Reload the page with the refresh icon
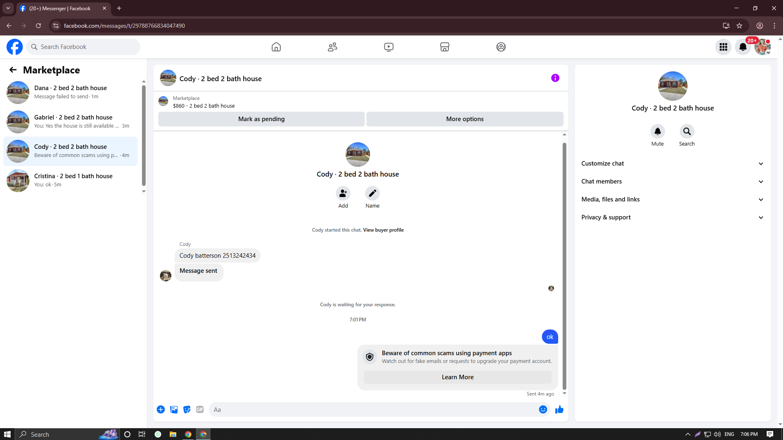Image resolution: width=783 pixels, height=440 pixels. point(38,26)
